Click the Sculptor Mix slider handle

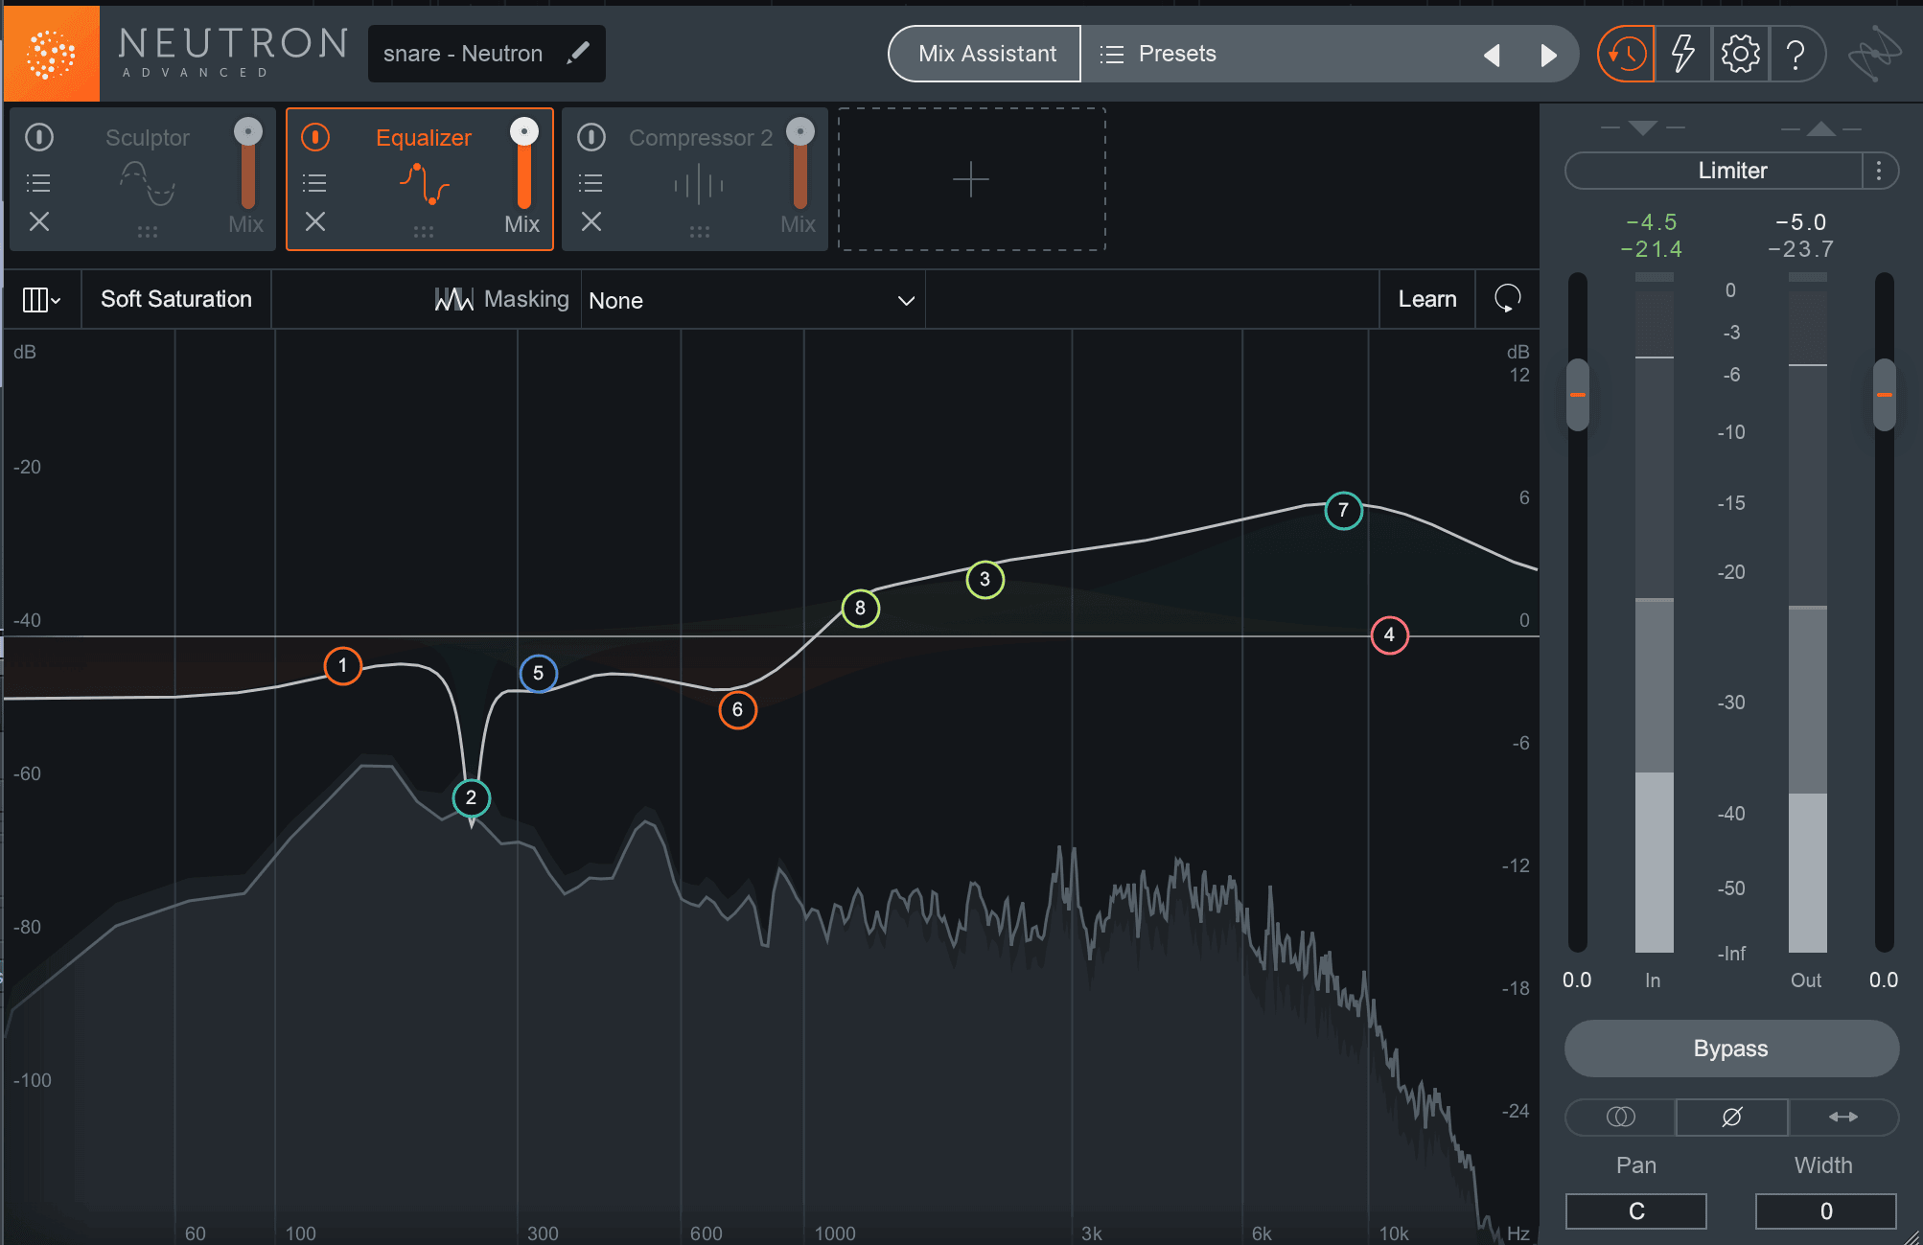[x=248, y=131]
